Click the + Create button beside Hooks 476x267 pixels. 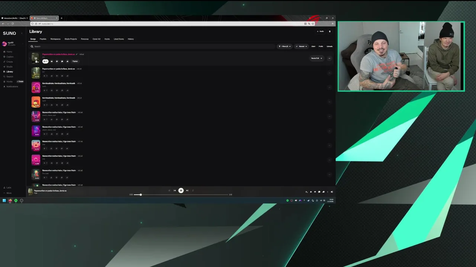20,82
